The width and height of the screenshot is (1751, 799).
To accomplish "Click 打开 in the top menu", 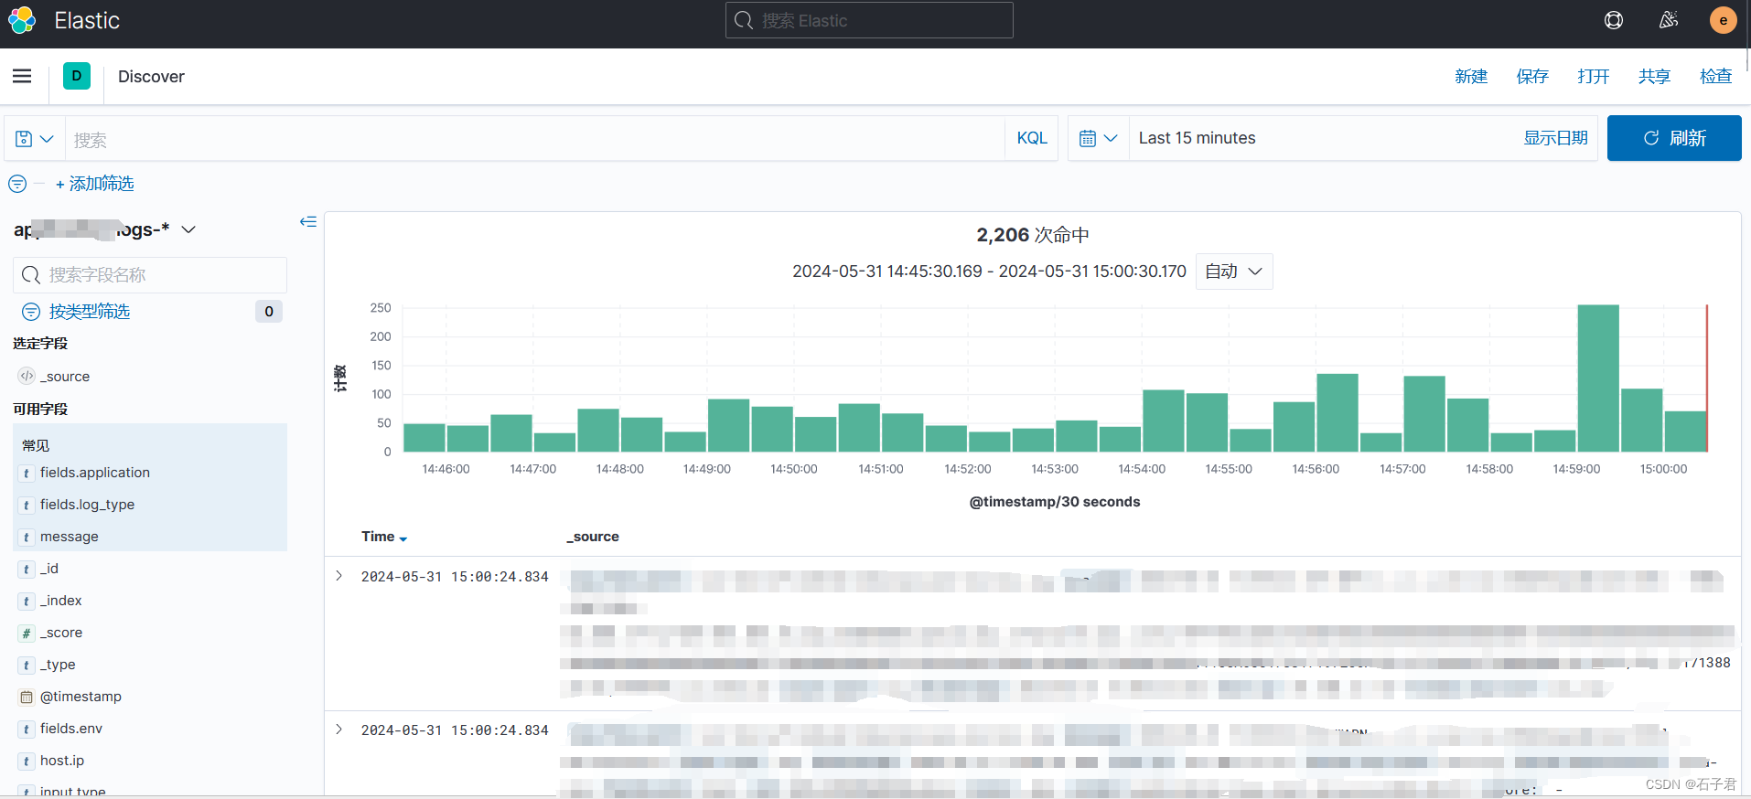I will point(1594,77).
